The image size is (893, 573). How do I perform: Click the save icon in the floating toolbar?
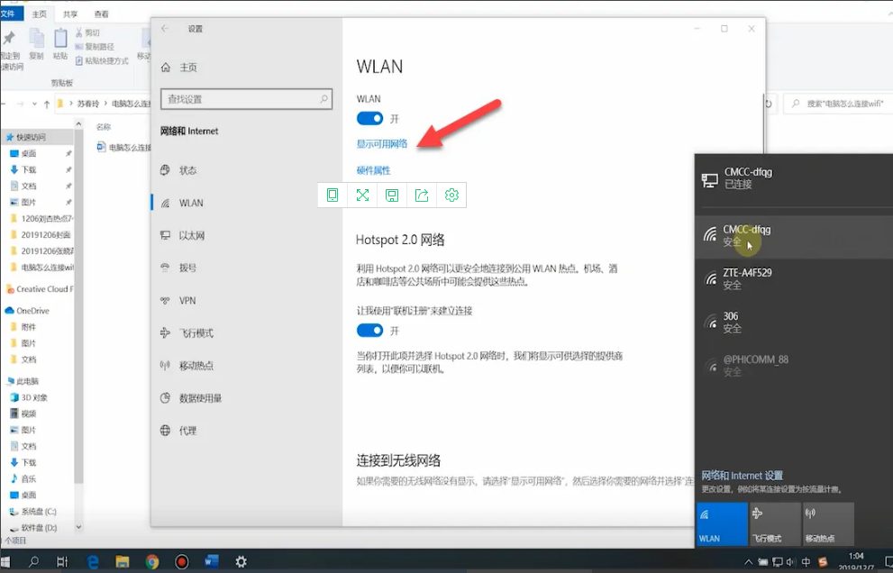(x=392, y=195)
